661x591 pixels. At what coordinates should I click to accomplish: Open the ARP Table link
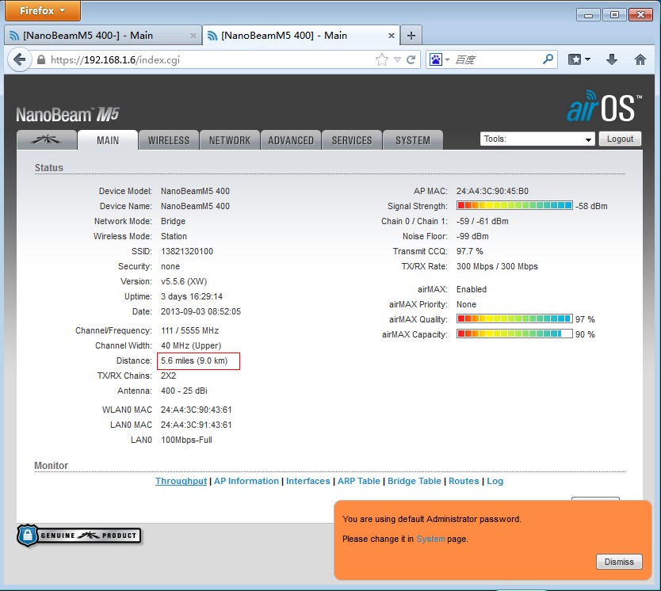[x=359, y=481]
